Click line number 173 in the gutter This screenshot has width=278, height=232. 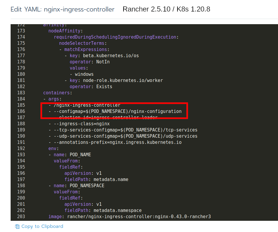point(21,31)
